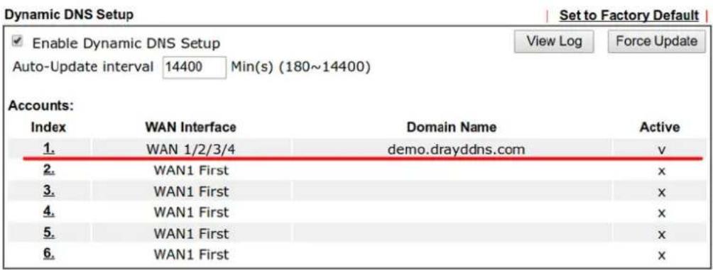Screen dimensions: 713x270
Task: Select the WAN 1/2/3/4 interface cell
Action: [x=191, y=149]
